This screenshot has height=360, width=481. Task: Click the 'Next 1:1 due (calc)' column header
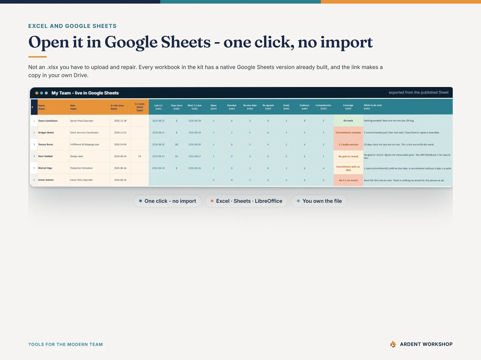195,107
